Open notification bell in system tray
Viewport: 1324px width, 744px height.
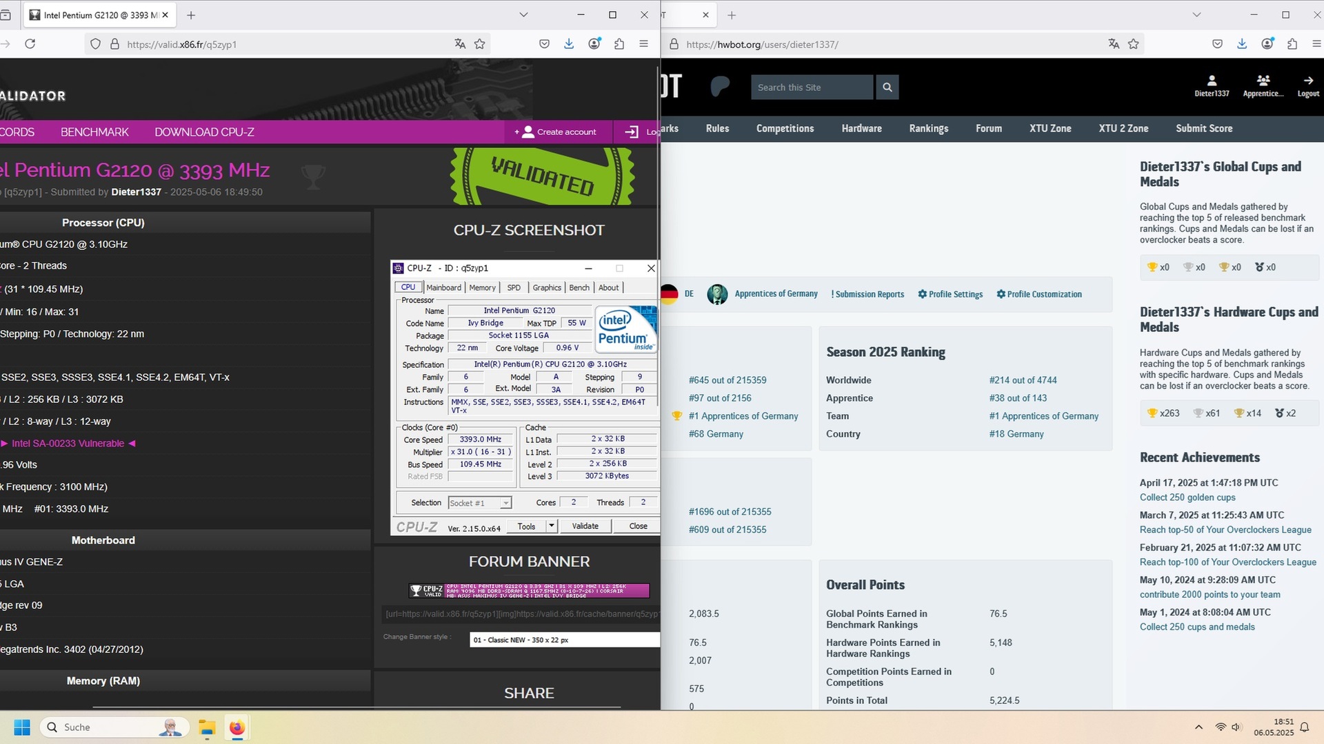coord(1304,727)
